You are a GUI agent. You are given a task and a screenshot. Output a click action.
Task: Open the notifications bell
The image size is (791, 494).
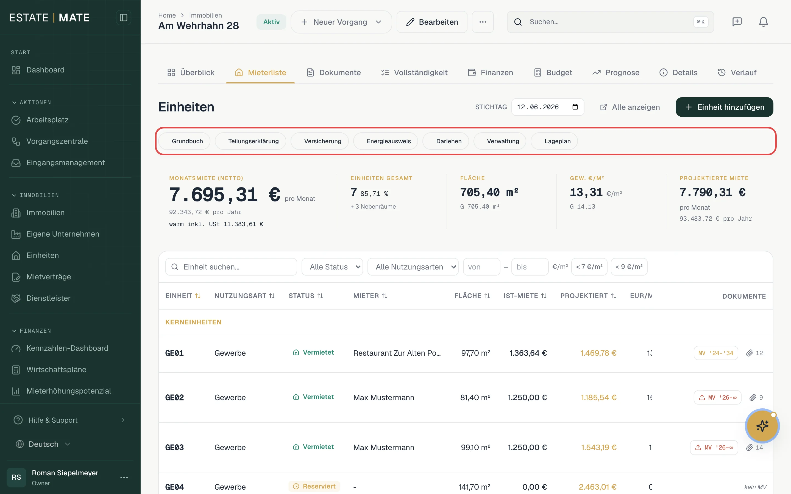763,22
